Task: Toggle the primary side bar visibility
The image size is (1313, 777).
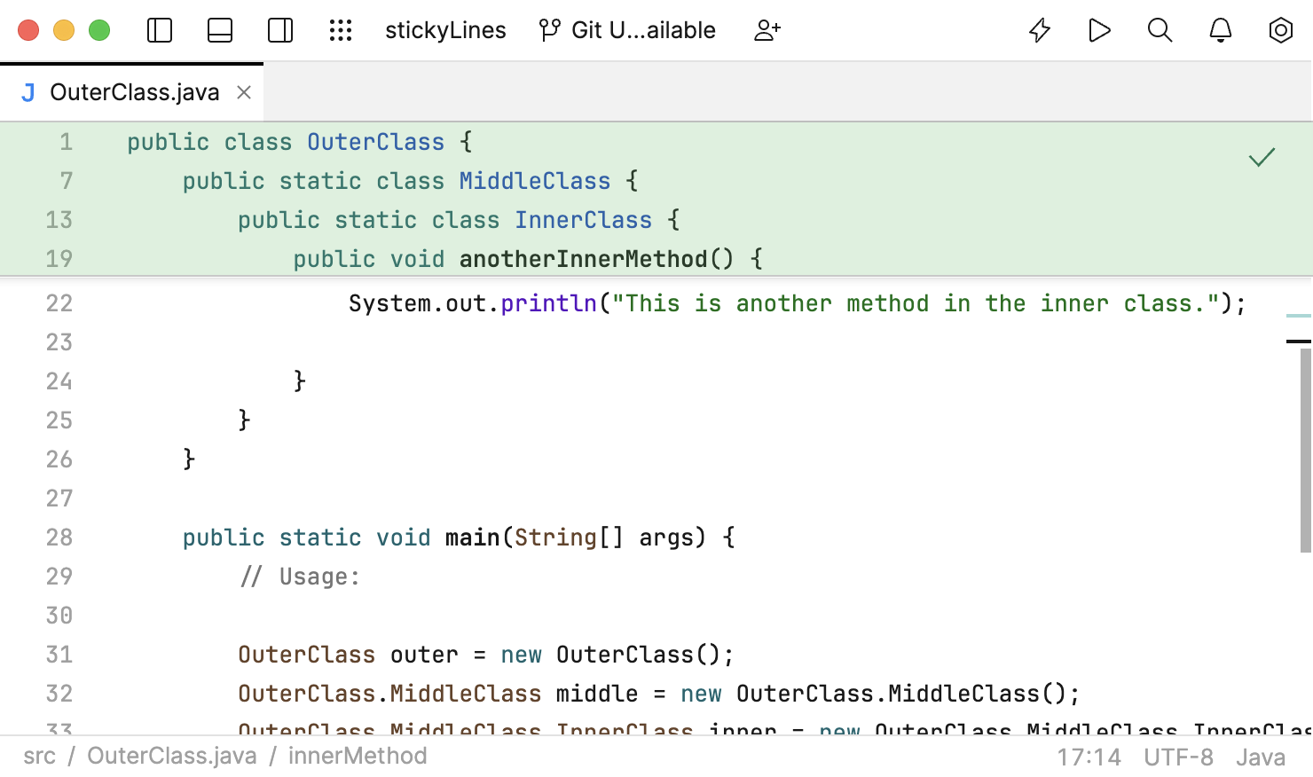Action: (160, 30)
